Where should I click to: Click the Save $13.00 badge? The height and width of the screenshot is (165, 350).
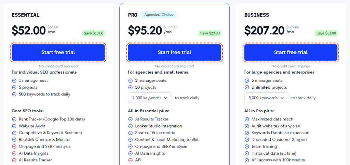[x=93, y=33]
